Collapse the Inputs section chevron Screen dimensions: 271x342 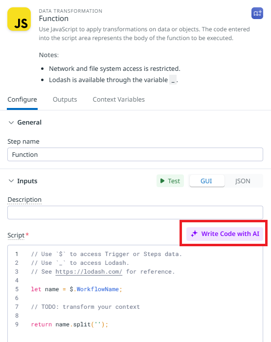tap(11, 181)
